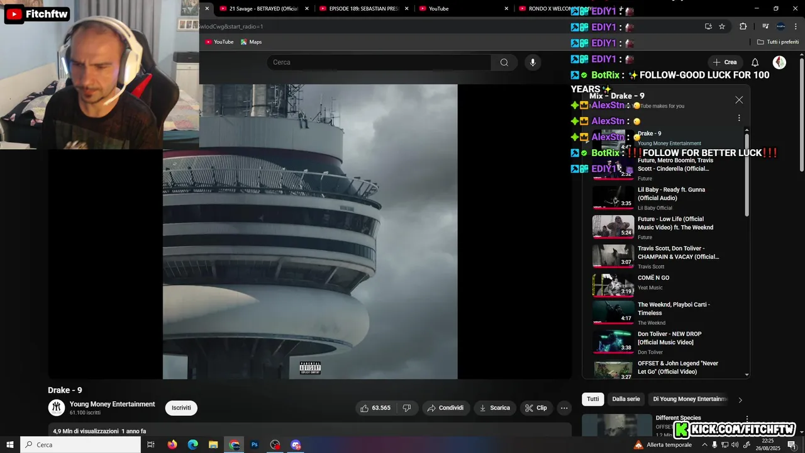Viewport: 805px width, 453px height.
Task: Click the Crea create button
Action: pos(724,62)
